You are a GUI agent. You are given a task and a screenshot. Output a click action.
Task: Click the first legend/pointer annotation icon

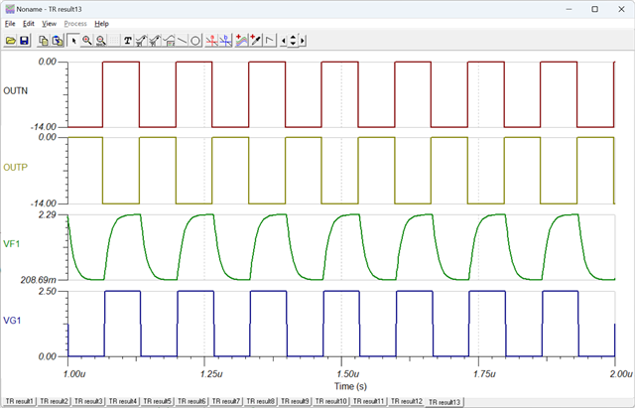click(x=141, y=41)
